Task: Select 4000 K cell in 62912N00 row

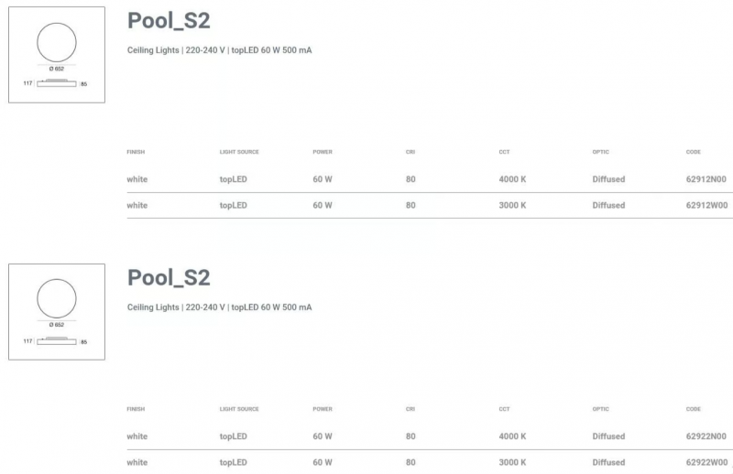Action: click(512, 179)
